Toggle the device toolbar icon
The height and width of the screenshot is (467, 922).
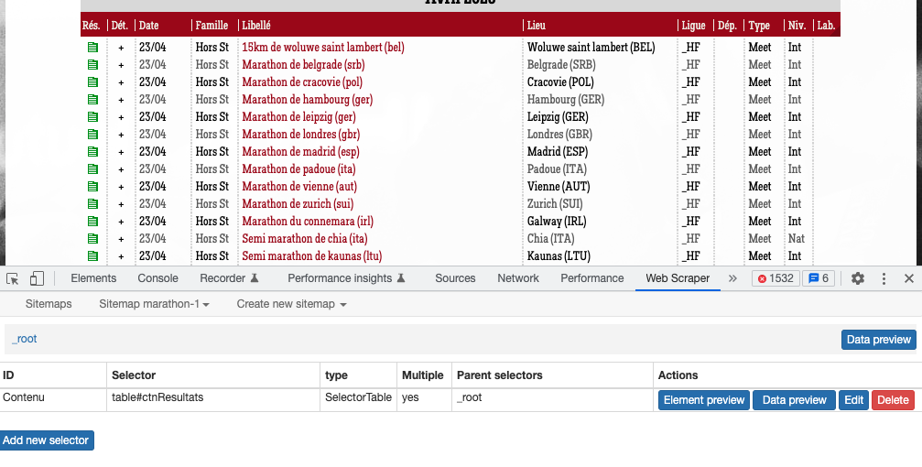click(38, 278)
